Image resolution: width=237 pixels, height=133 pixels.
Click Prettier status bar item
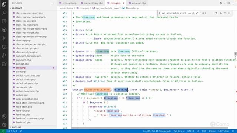click(x=224, y=131)
